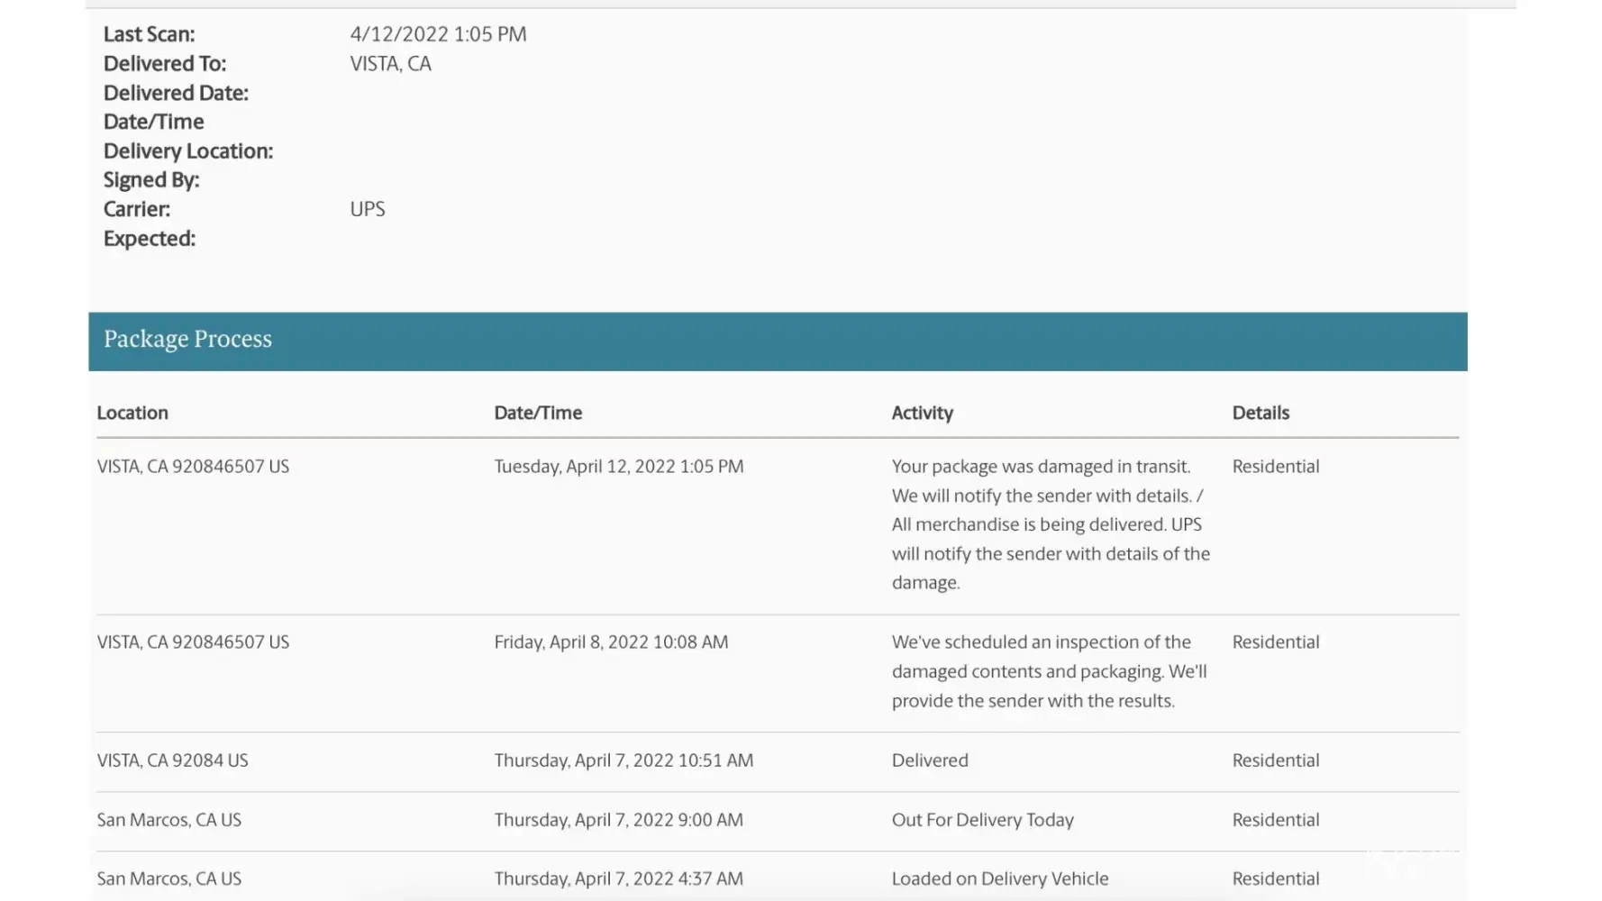Click Residential in the Delivered row

tap(1275, 760)
